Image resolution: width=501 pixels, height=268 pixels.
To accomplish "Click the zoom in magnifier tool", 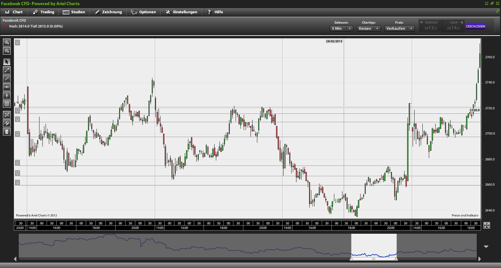I will [7, 42].
